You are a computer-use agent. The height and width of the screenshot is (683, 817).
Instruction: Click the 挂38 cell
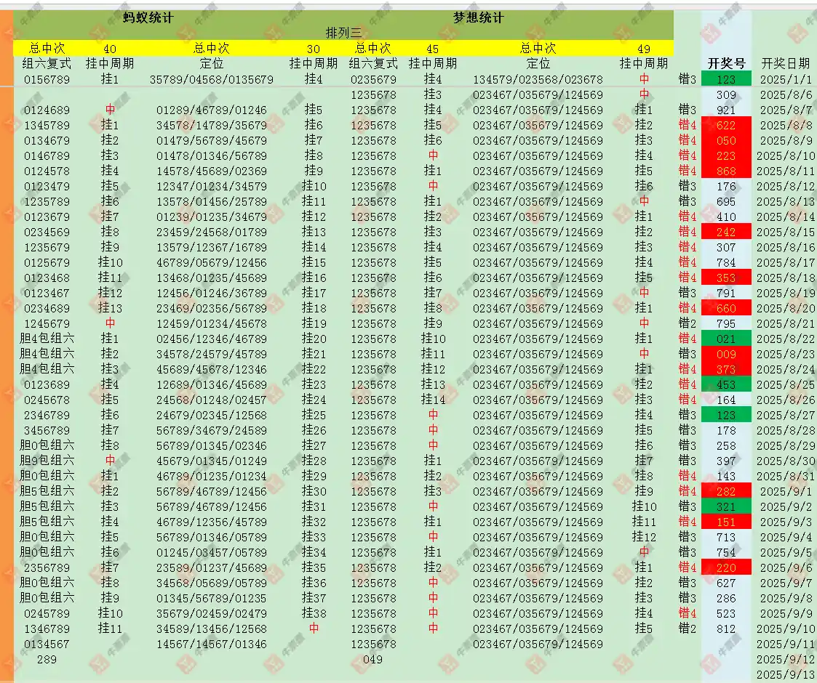pyautogui.click(x=314, y=614)
